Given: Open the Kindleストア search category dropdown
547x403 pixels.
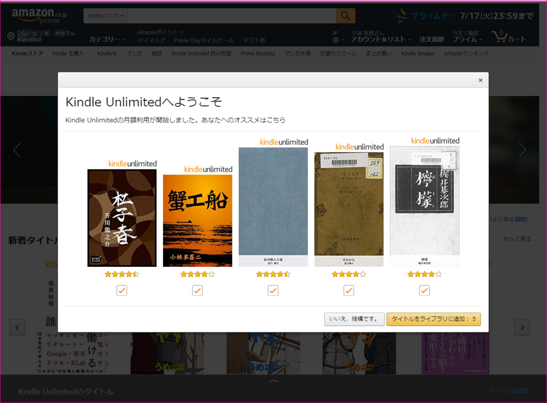Looking at the screenshot, I should point(105,15).
